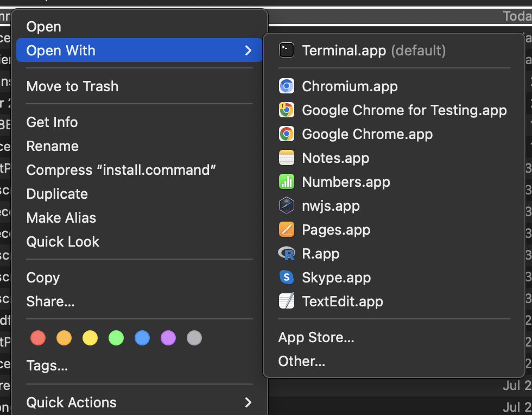532x415 pixels.
Task: Choose Open from the context menu
Action: [x=139, y=27]
